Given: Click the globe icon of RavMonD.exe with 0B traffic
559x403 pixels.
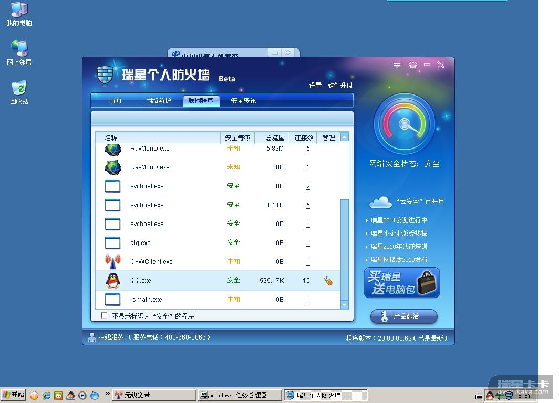Looking at the screenshot, I should pos(113,167).
